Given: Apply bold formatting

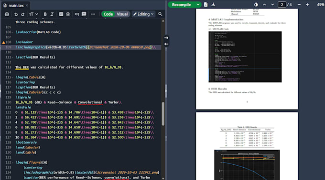Looking at the screenshot, I should pyautogui.click(x=45, y=14).
